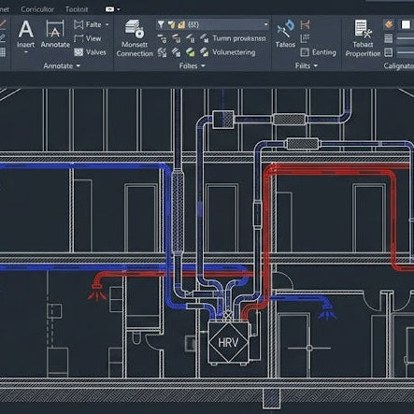Switch to the Tootoit ribbon tab

tap(77, 9)
